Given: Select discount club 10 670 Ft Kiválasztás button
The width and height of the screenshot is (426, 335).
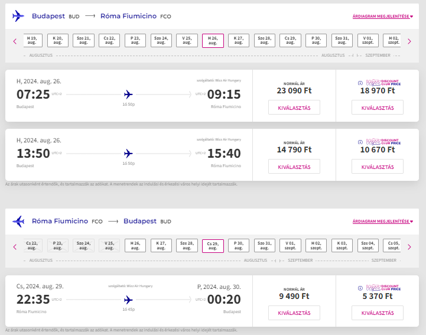Looking at the screenshot, I should coord(377,166).
